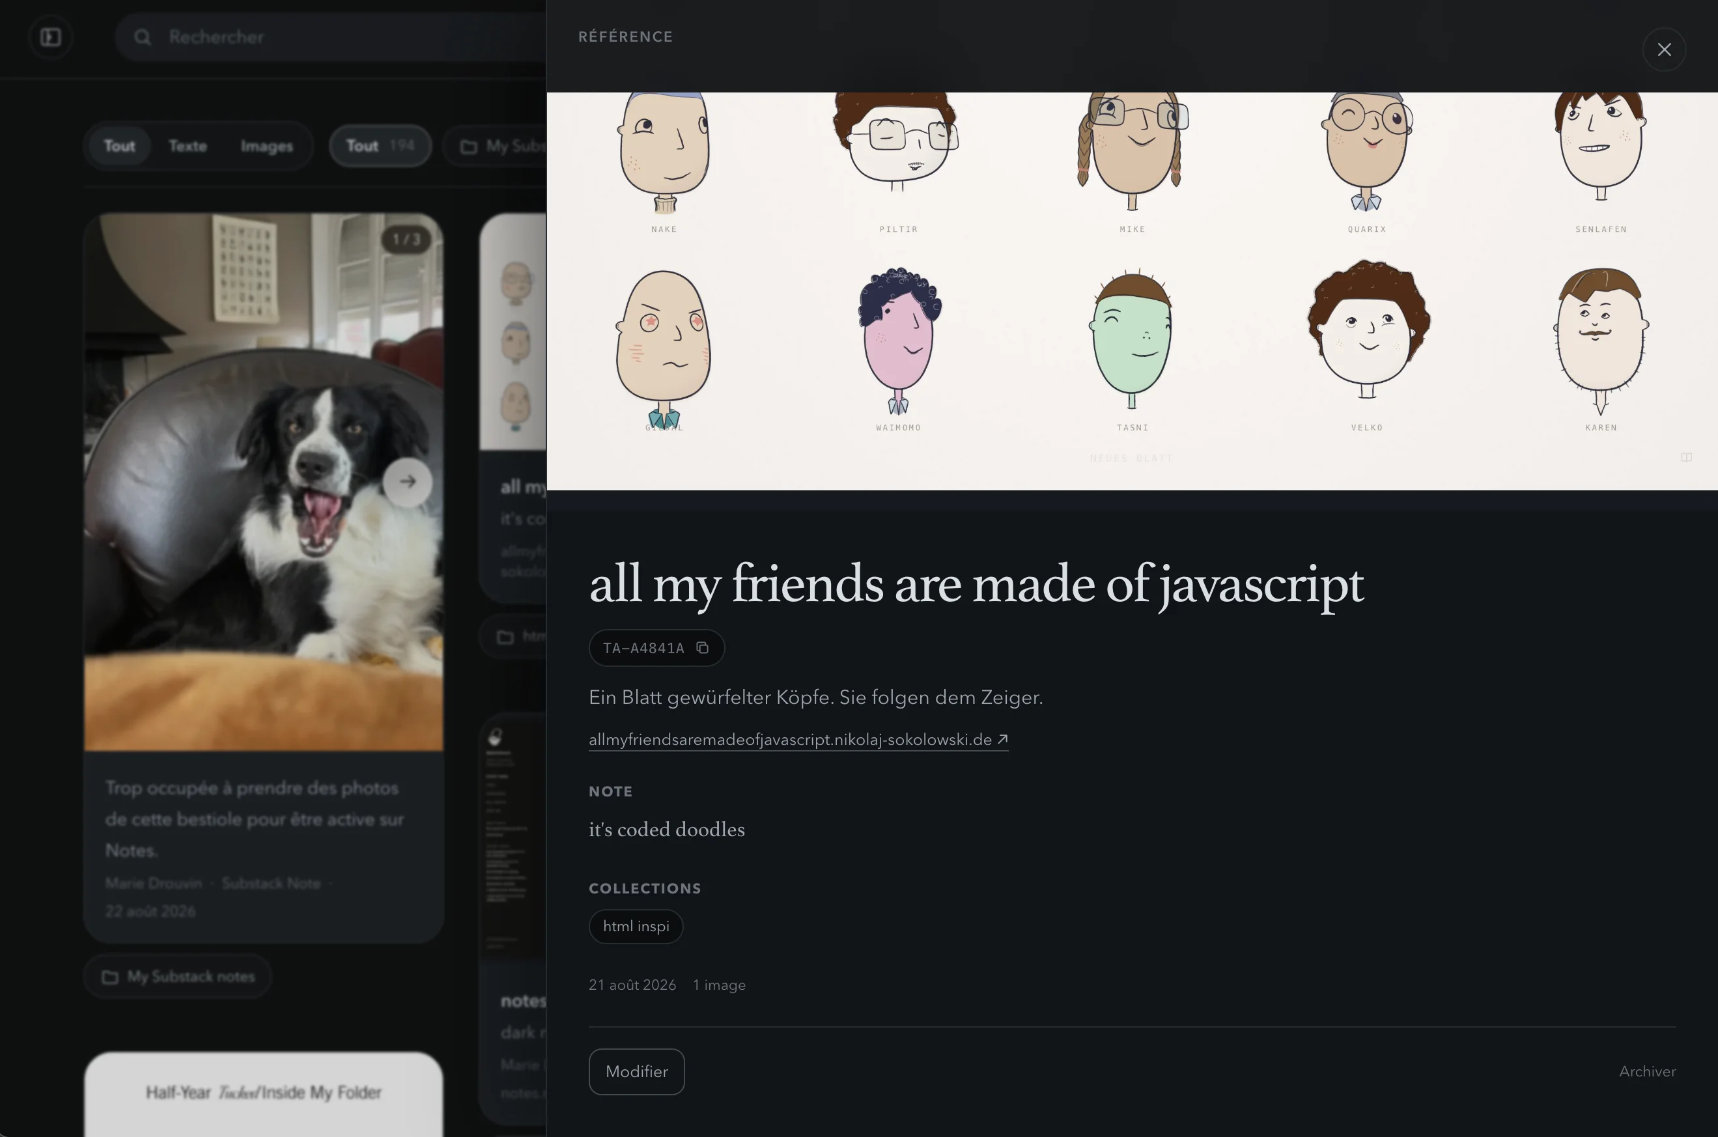The height and width of the screenshot is (1137, 1718).
Task: Click the external link arrow icon
Action: click(1002, 739)
